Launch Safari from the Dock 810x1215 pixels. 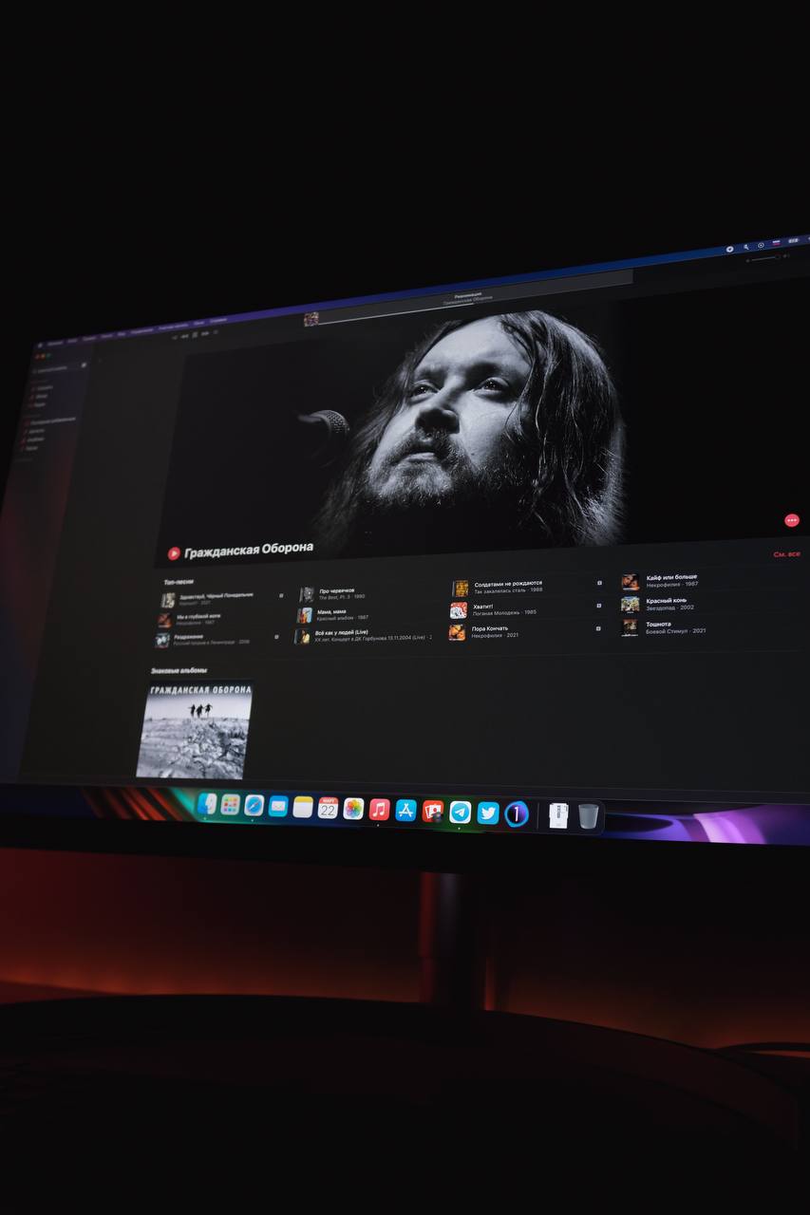[254, 806]
